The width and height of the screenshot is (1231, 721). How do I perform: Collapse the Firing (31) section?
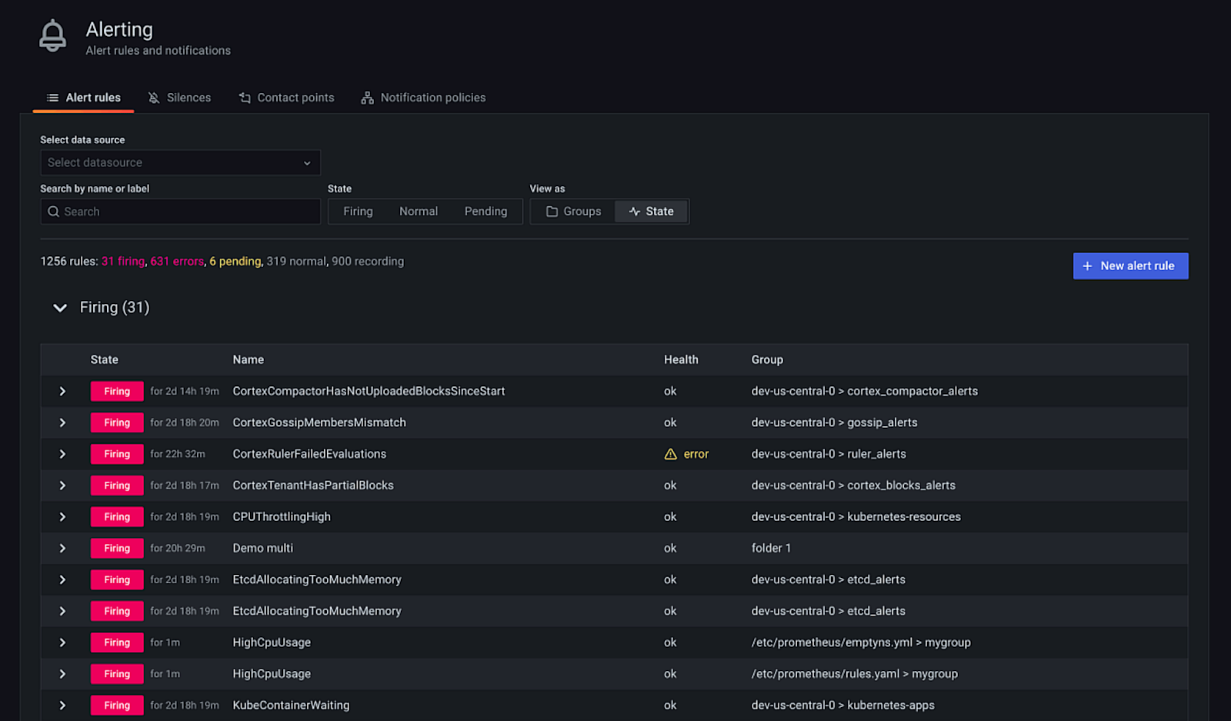coord(60,307)
